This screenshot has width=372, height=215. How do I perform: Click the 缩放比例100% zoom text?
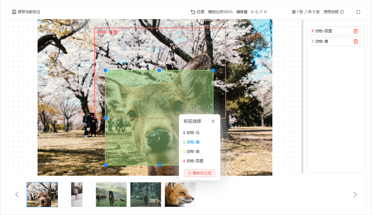click(220, 12)
